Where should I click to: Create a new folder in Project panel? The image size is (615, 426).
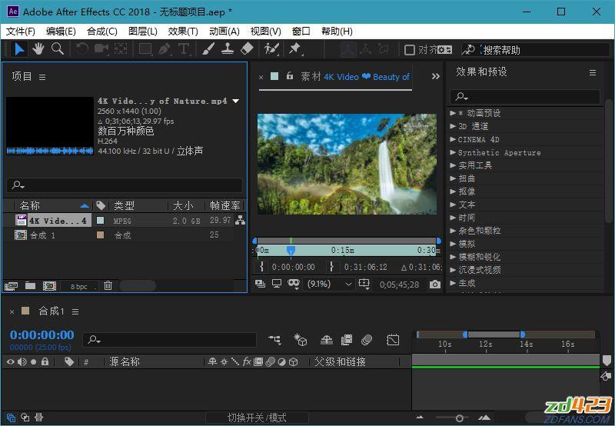[30, 285]
